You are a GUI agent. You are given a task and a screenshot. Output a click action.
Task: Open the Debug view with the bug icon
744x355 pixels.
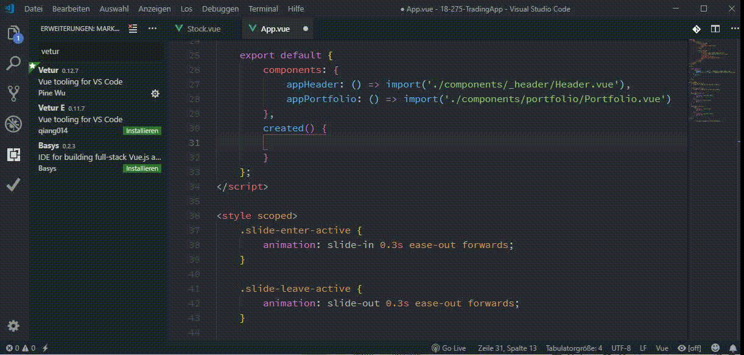tap(13, 124)
